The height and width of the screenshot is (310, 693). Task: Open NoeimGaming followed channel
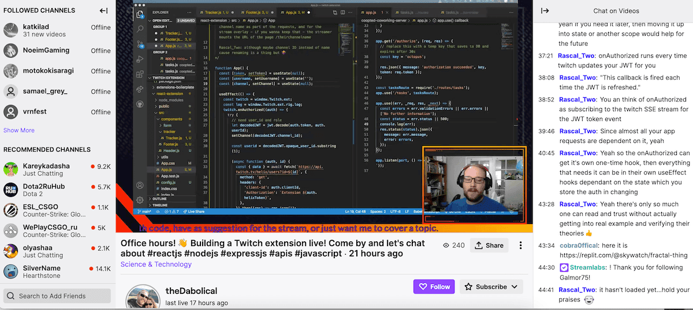pos(57,51)
